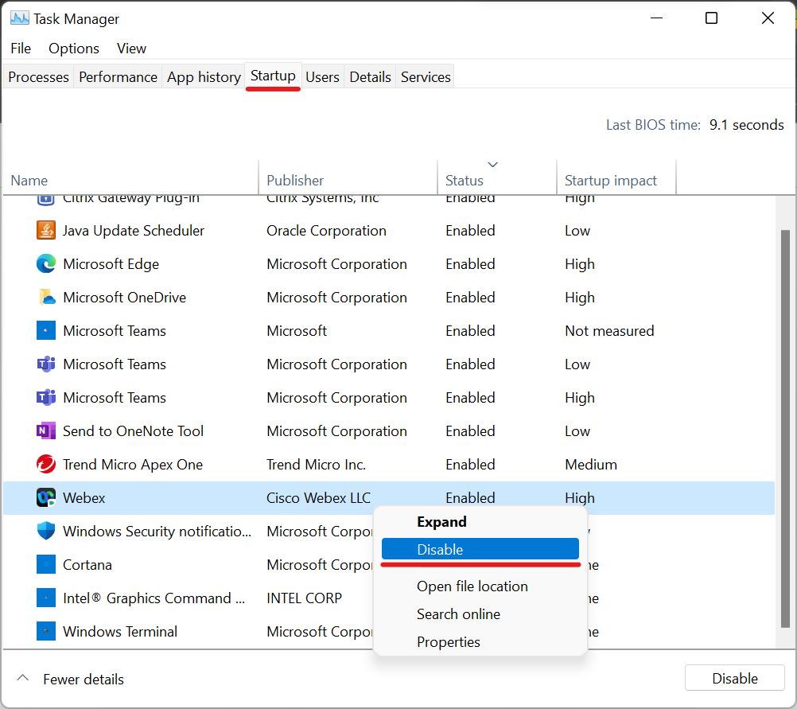Click the INTEL CORP publisher cell

[304, 598]
